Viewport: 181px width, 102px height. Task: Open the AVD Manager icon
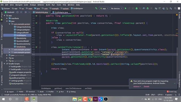point(167,8)
